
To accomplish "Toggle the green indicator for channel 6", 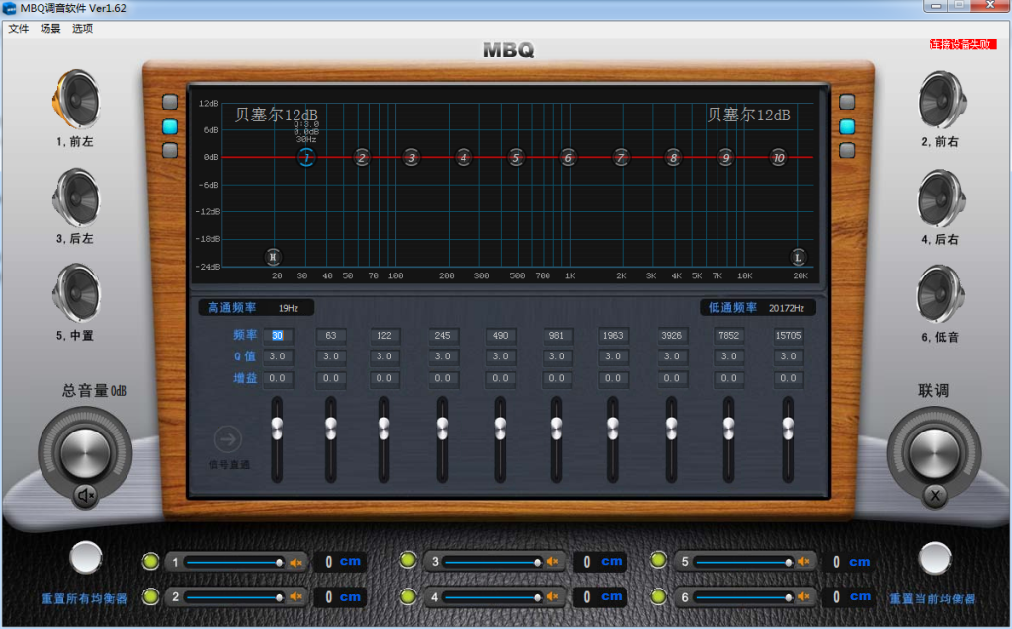I will (658, 596).
